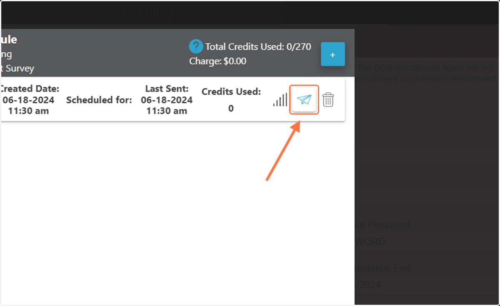500x306 pixels.
Task: Open the signal bars statistics icon
Action: click(280, 100)
